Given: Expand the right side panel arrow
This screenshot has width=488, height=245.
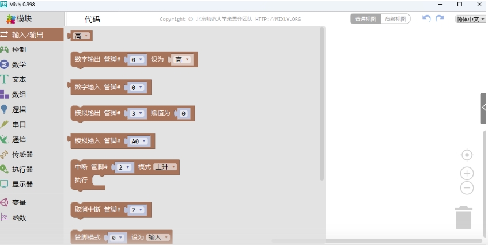Looking at the screenshot, I should (484, 108).
